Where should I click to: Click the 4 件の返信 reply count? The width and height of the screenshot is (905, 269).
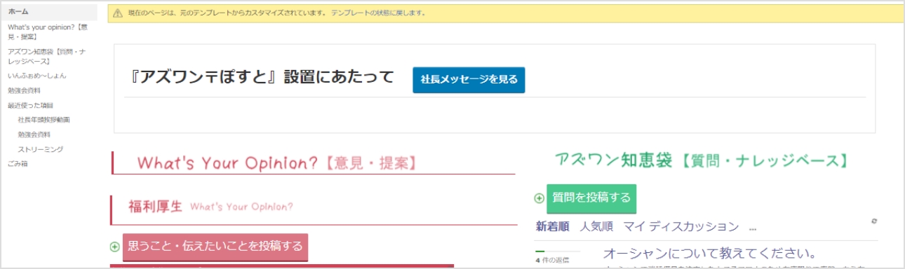552,260
